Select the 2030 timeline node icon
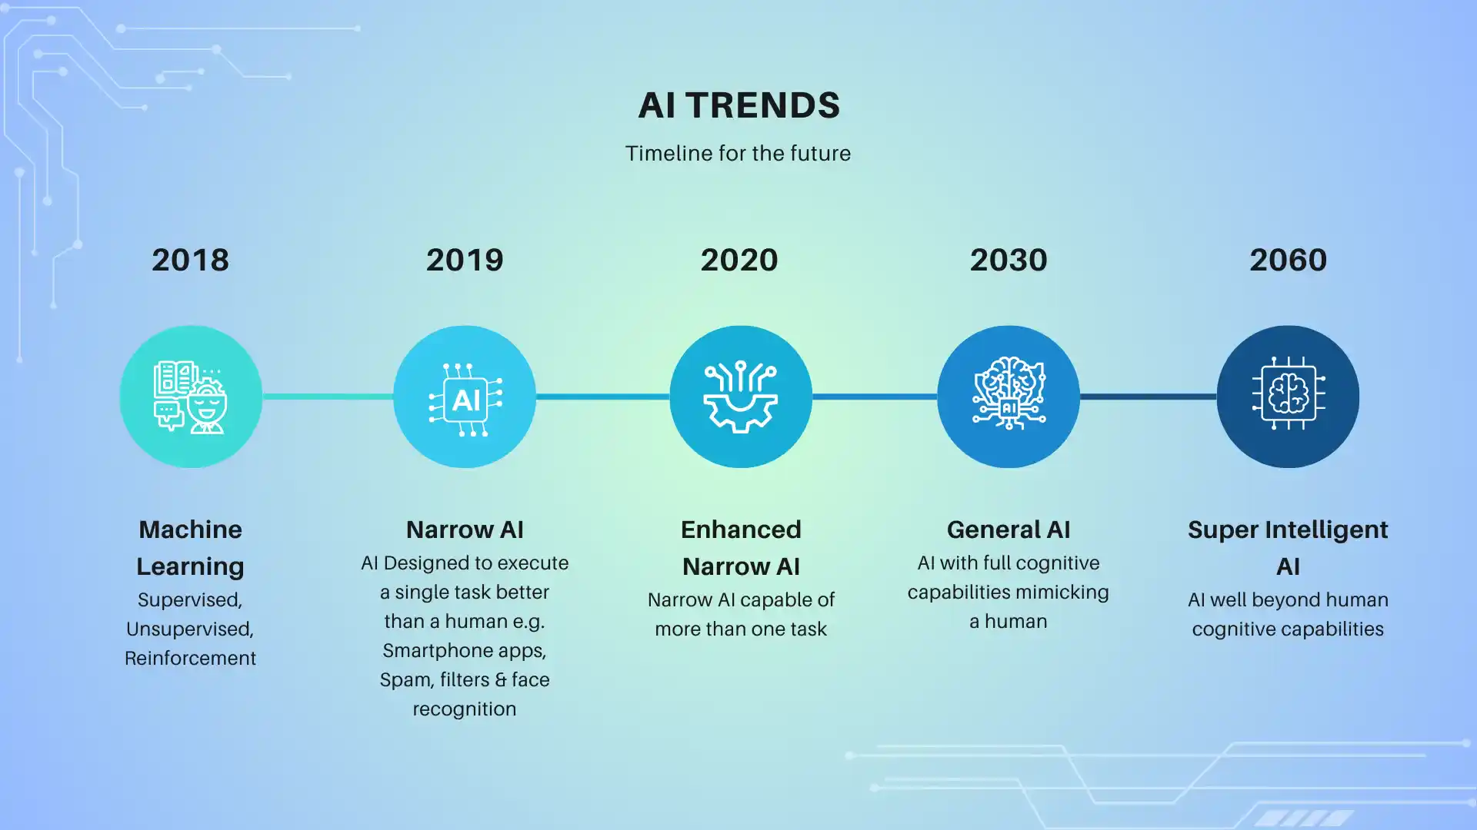Screen dimensions: 1477x830 tap(1007, 397)
